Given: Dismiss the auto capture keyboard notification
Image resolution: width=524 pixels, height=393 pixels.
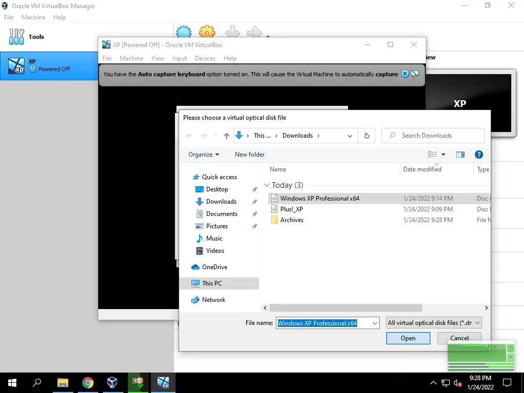Looking at the screenshot, I should (405, 74).
